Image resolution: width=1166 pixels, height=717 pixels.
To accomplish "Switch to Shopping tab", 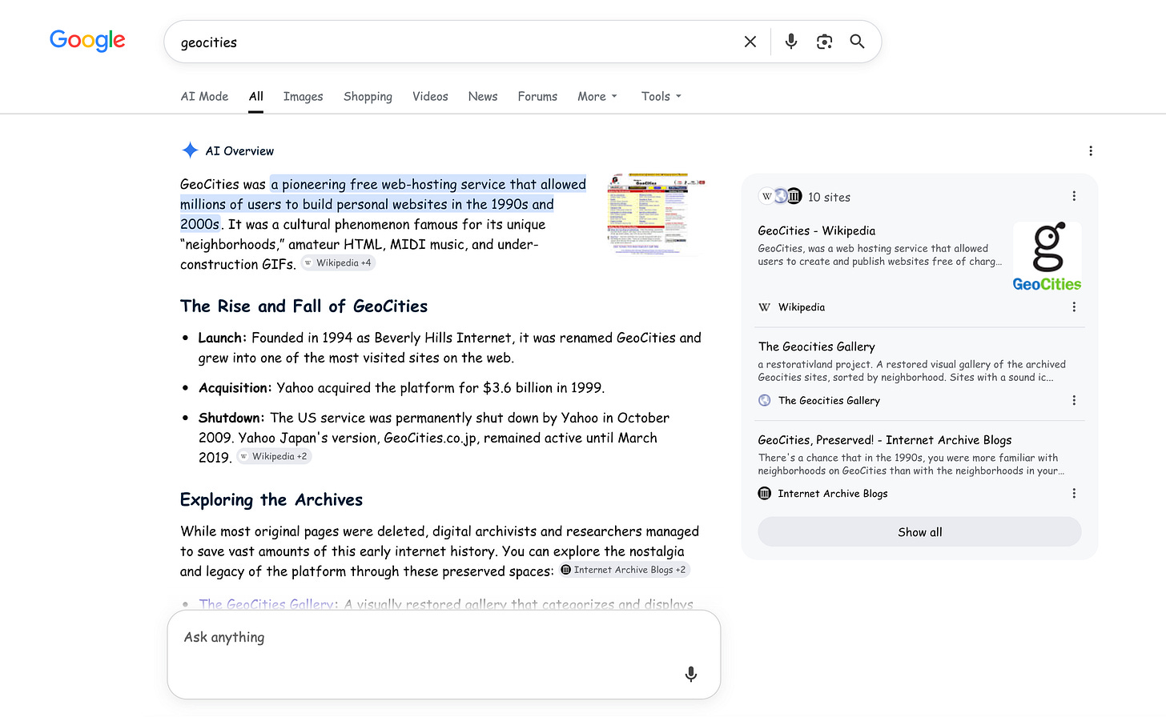I will click(x=368, y=96).
